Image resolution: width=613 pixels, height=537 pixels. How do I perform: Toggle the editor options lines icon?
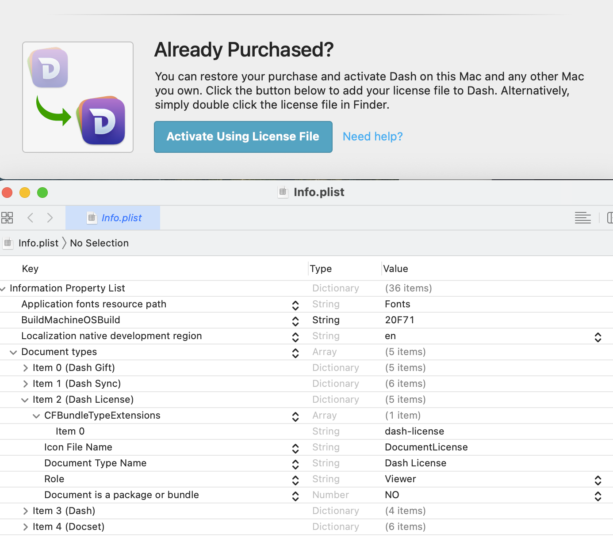point(582,218)
